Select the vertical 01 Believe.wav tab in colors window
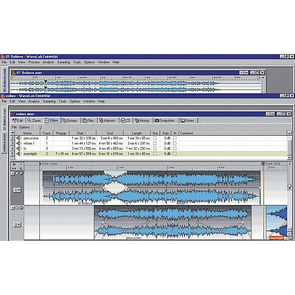This screenshot has width=295, height=295. pos(4,119)
